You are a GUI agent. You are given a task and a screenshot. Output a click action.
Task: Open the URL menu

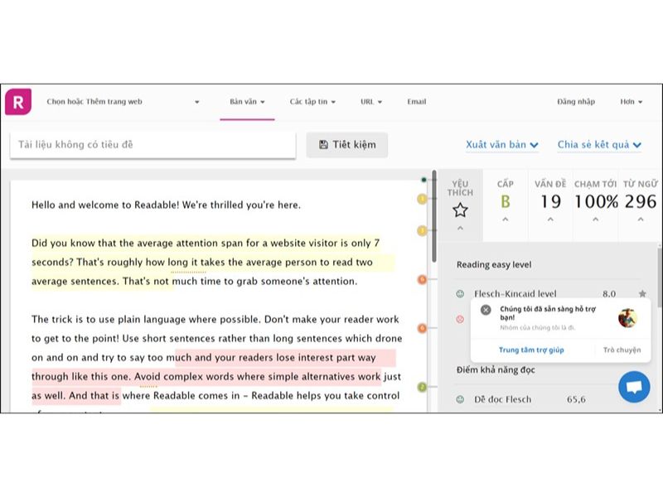(371, 101)
